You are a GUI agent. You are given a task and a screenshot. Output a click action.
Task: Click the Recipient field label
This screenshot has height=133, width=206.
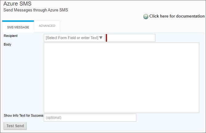point(11,36)
